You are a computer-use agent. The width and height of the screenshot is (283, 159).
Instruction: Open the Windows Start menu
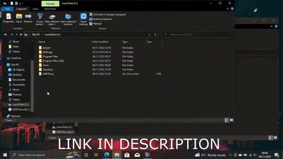(x=5, y=155)
